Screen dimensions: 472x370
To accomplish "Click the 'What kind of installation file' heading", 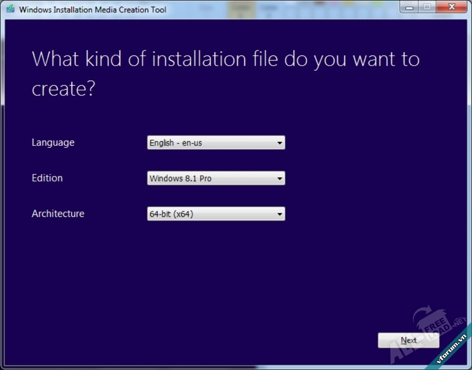I will tap(225, 59).
